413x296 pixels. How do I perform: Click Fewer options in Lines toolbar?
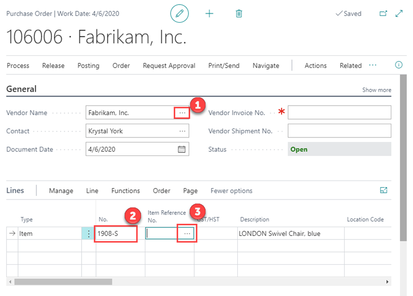point(231,191)
